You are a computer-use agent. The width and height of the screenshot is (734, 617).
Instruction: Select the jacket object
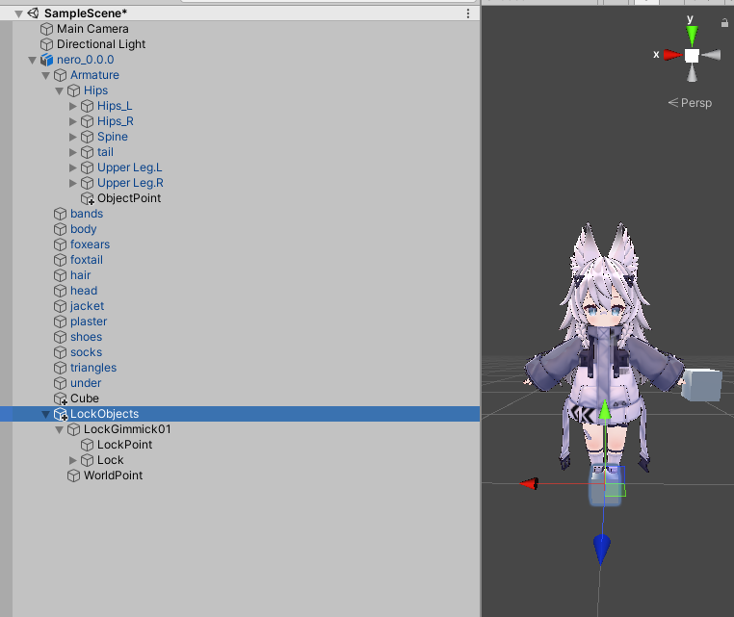coord(87,306)
